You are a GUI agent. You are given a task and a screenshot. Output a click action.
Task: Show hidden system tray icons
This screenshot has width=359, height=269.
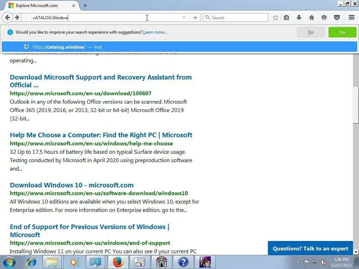[x=298, y=262]
